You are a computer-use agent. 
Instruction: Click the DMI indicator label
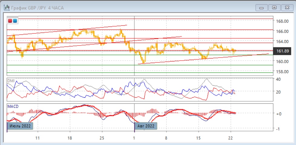tap(11, 81)
